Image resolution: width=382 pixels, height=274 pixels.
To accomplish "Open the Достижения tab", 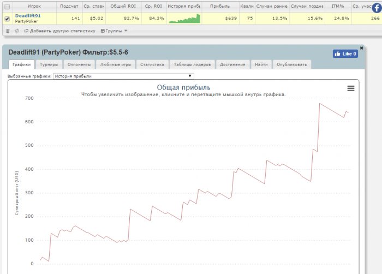I will coord(232,64).
